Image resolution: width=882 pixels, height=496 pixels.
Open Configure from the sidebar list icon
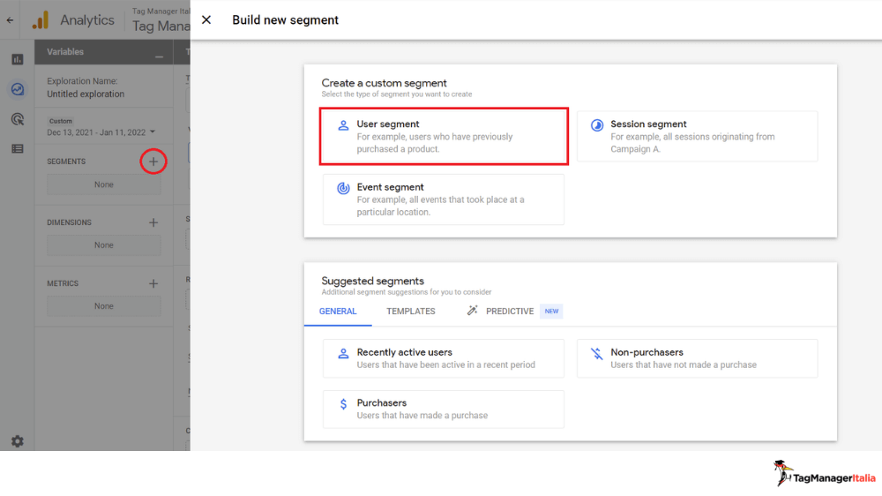pos(18,148)
